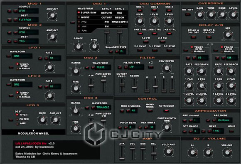Click the arpeggiator HOLD button
The height and width of the screenshot is (164, 241).
pyautogui.click(x=231, y=131)
